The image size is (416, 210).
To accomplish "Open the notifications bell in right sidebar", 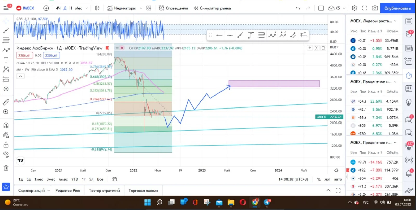I will pyautogui.click(x=409, y=173).
